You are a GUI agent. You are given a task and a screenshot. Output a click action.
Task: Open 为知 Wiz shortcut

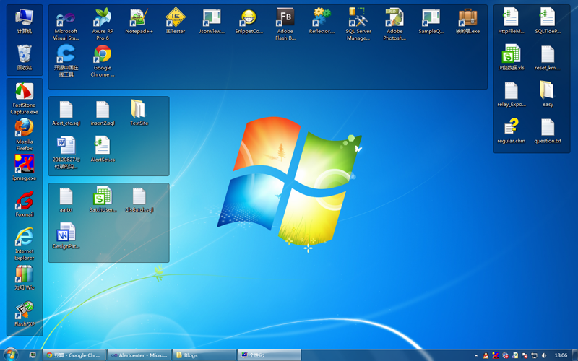pyautogui.click(x=25, y=277)
